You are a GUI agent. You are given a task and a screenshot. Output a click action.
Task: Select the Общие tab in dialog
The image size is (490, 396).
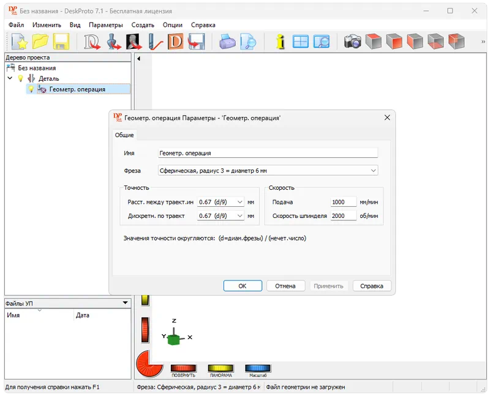click(124, 135)
